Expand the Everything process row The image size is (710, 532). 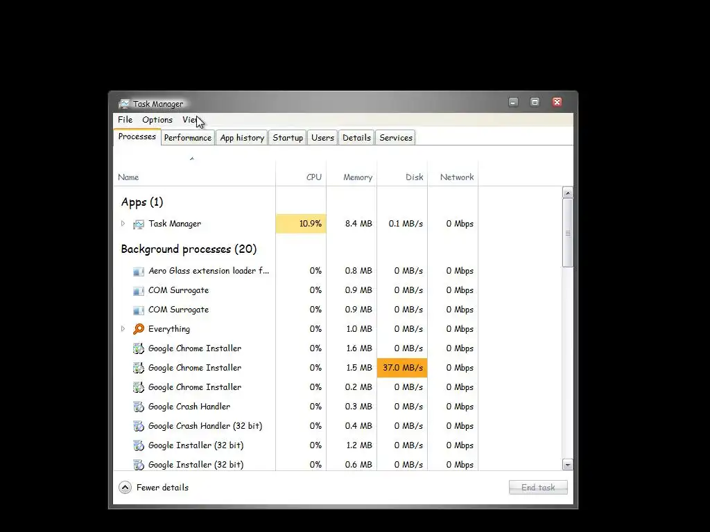(123, 329)
